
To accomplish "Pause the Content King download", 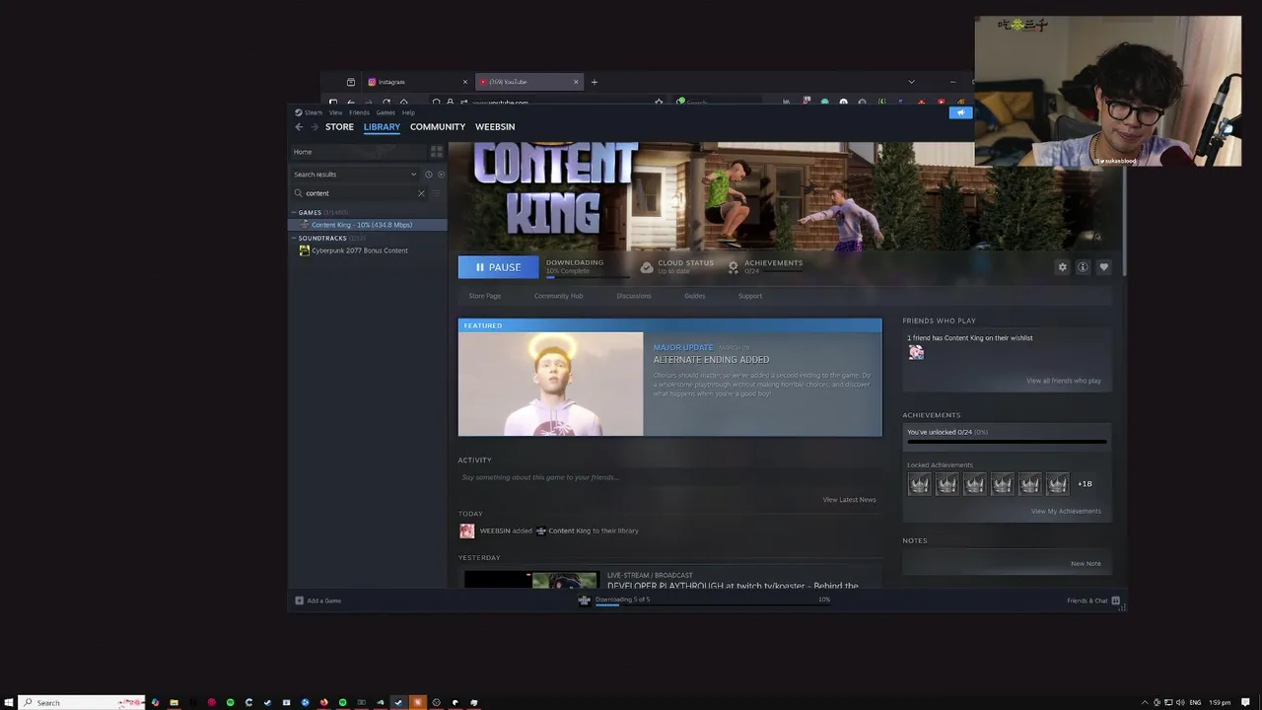I will coord(498,267).
